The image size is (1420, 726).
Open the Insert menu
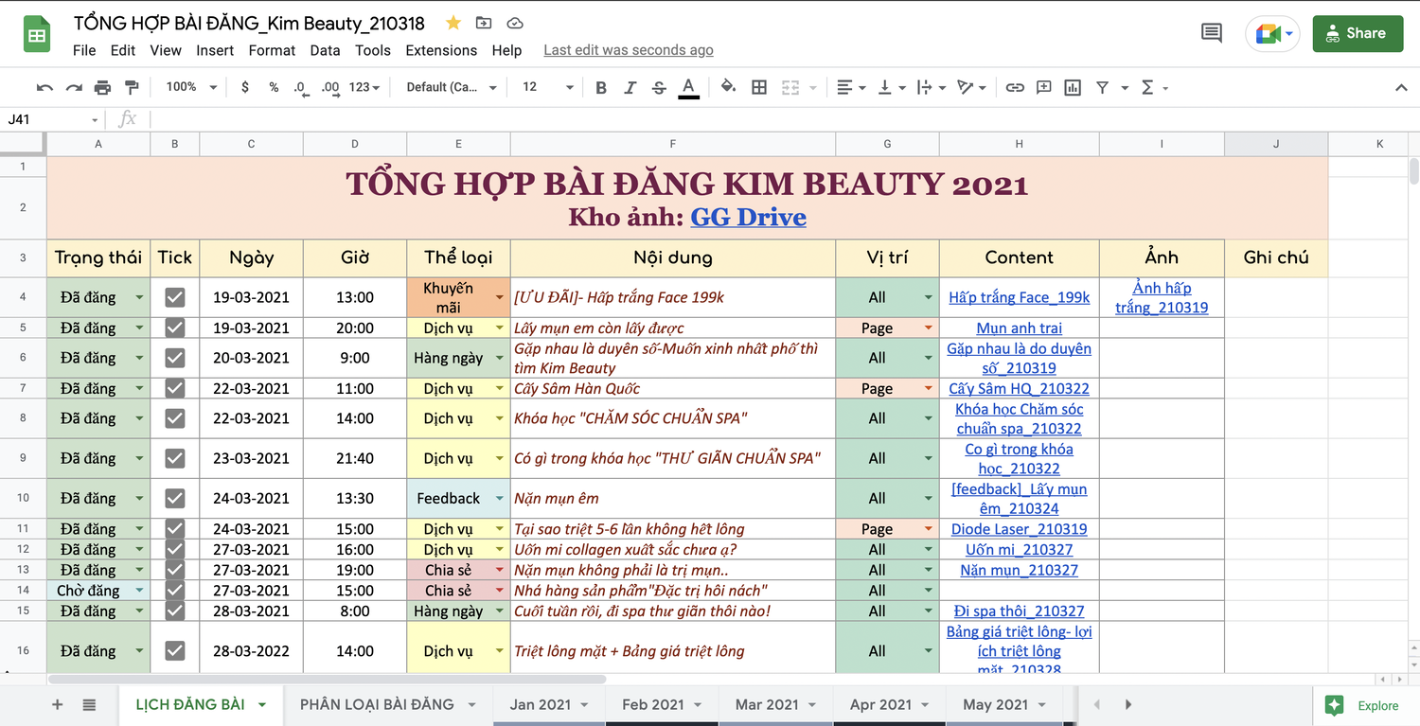coord(215,50)
